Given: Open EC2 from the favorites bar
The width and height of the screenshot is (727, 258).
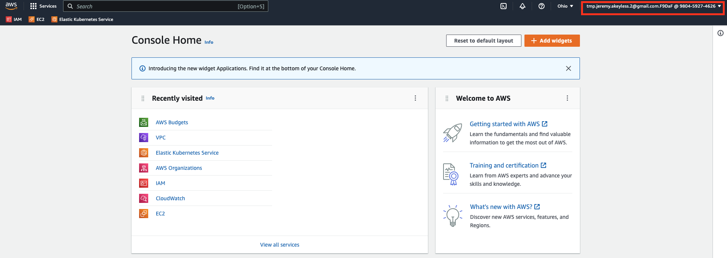Looking at the screenshot, I should coord(36,19).
